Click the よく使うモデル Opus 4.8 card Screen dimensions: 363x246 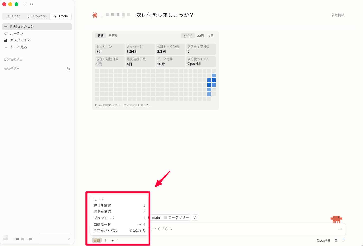point(201,62)
